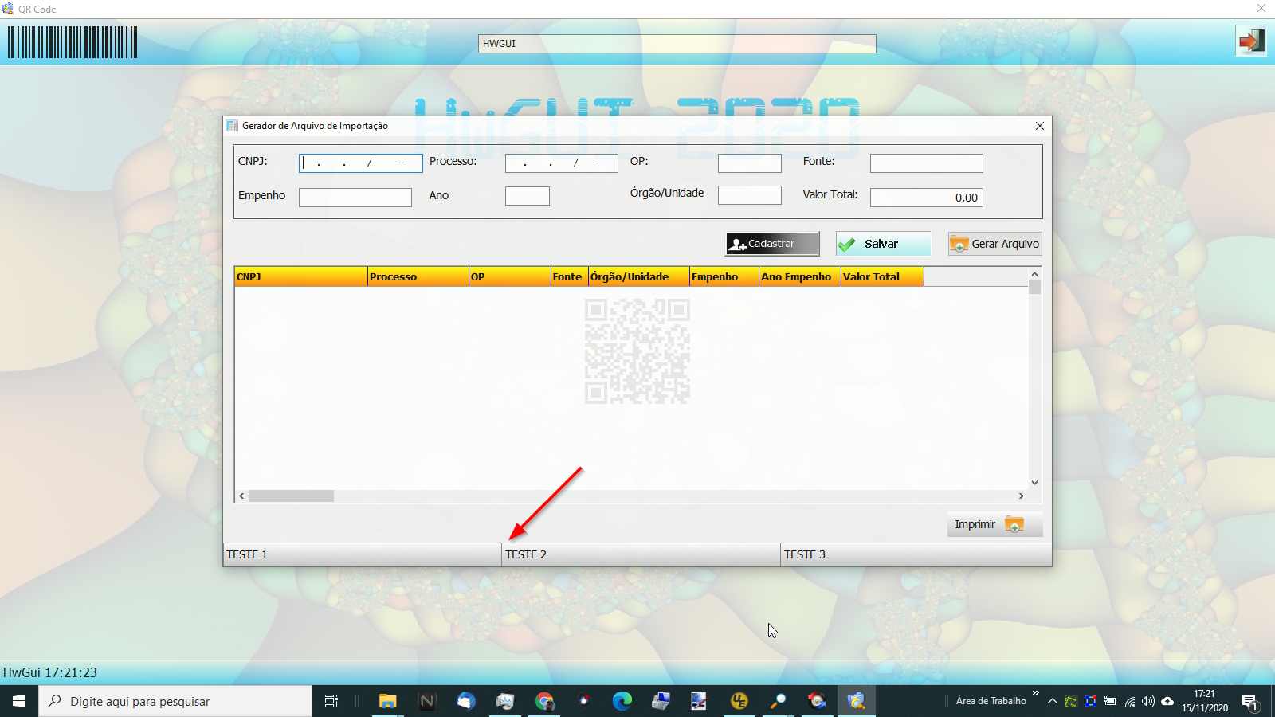
Task: Click the grid's vertical scrollbar thumb
Action: click(1035, 288)
